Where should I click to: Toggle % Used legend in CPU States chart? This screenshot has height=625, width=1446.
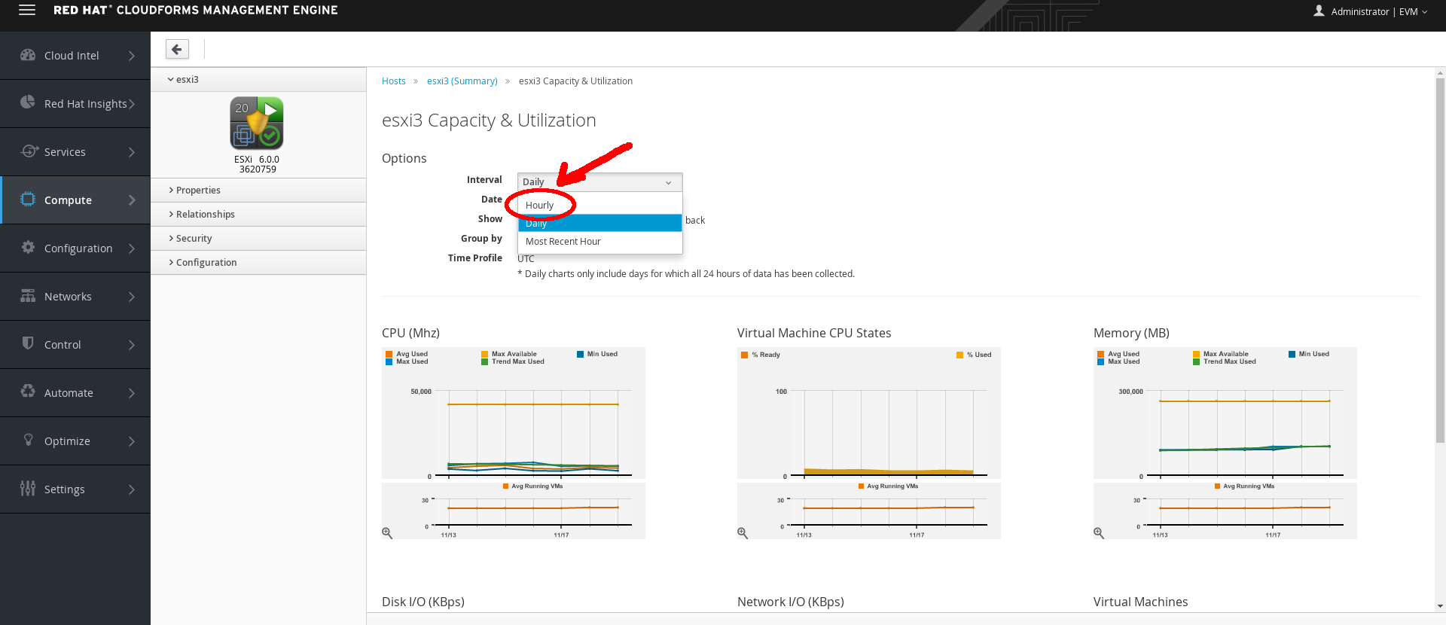974,355
